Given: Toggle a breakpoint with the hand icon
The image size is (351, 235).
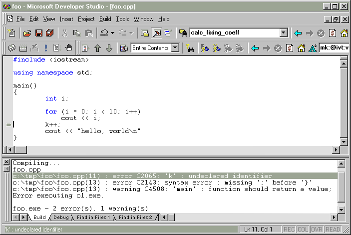Looking at the screenshot, I should click(69, 48).
